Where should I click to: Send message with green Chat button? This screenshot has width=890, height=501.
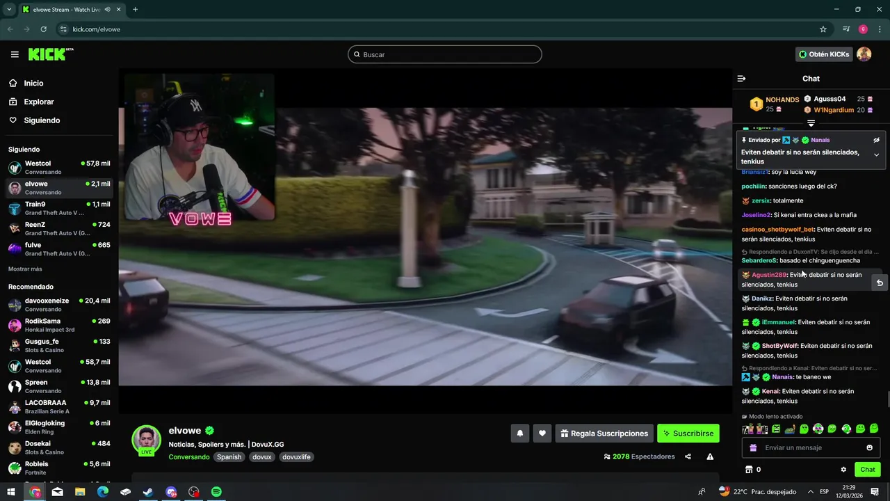[868, 470]
